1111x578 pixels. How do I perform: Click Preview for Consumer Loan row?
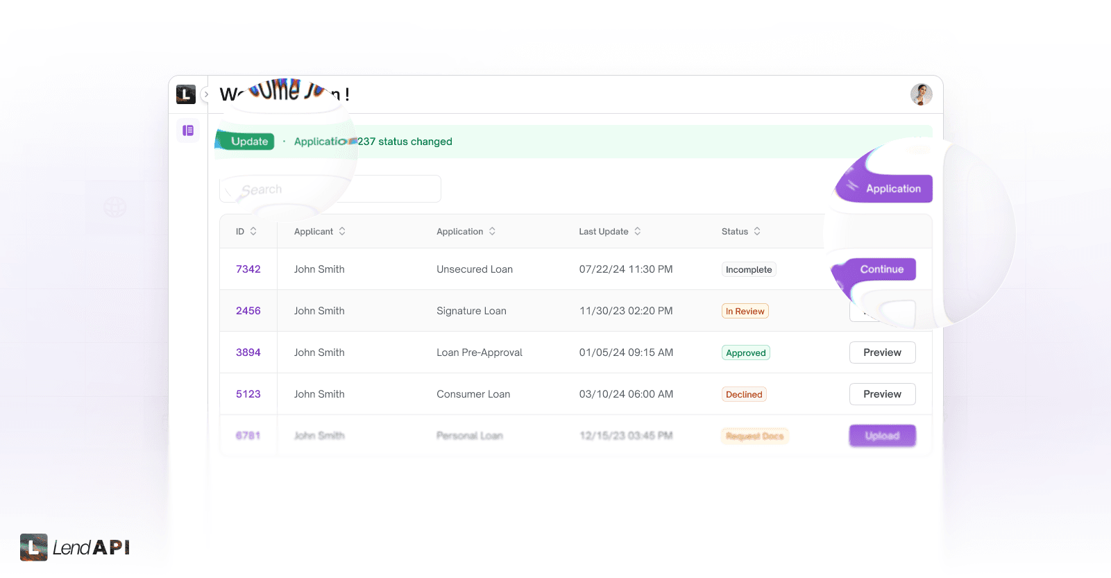tap(883, 394)
